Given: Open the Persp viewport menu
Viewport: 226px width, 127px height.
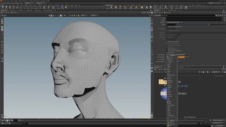Looking at the screenshot, I should [142, 18].
